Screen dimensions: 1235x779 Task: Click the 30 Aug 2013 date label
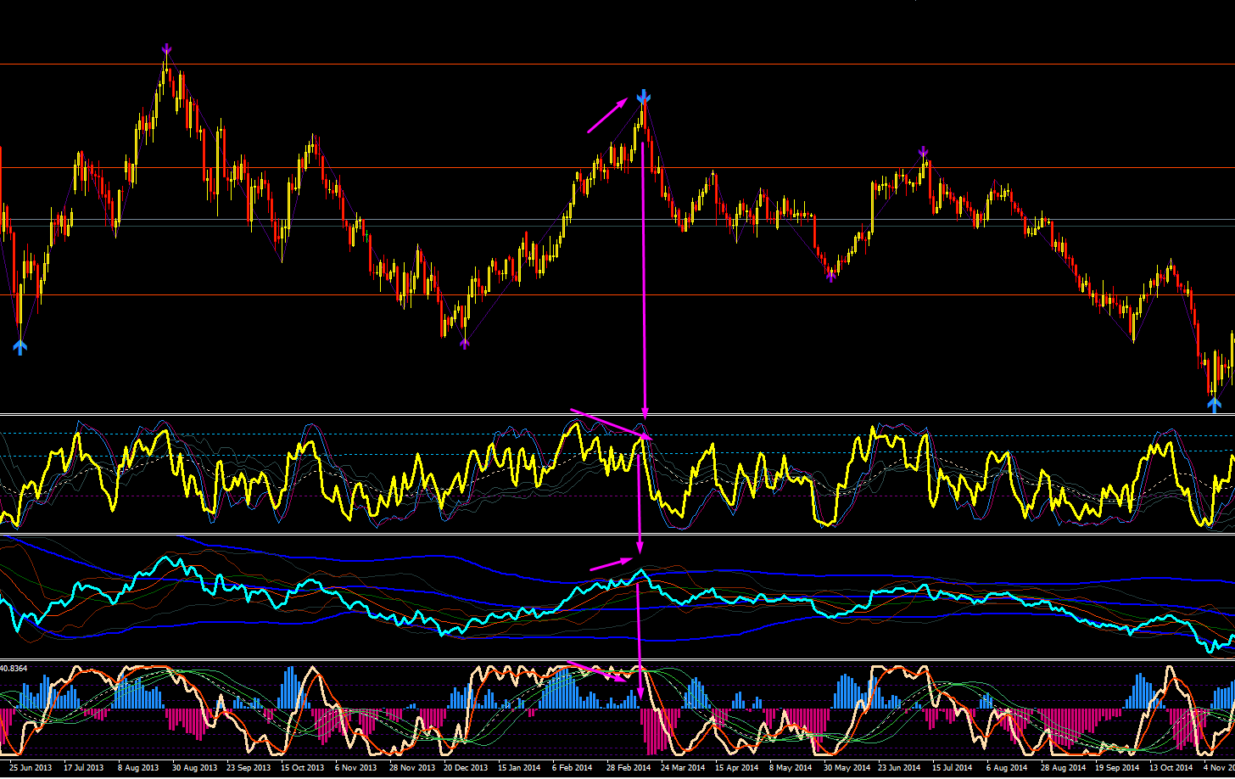pyautogui.click(x=194, y=768)
